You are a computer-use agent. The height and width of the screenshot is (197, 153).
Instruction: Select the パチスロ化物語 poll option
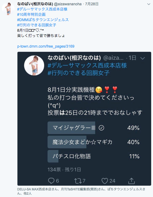(94, 156)
